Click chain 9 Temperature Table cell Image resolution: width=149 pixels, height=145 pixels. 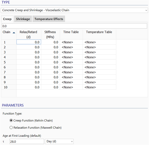click(x=99, y=82)
